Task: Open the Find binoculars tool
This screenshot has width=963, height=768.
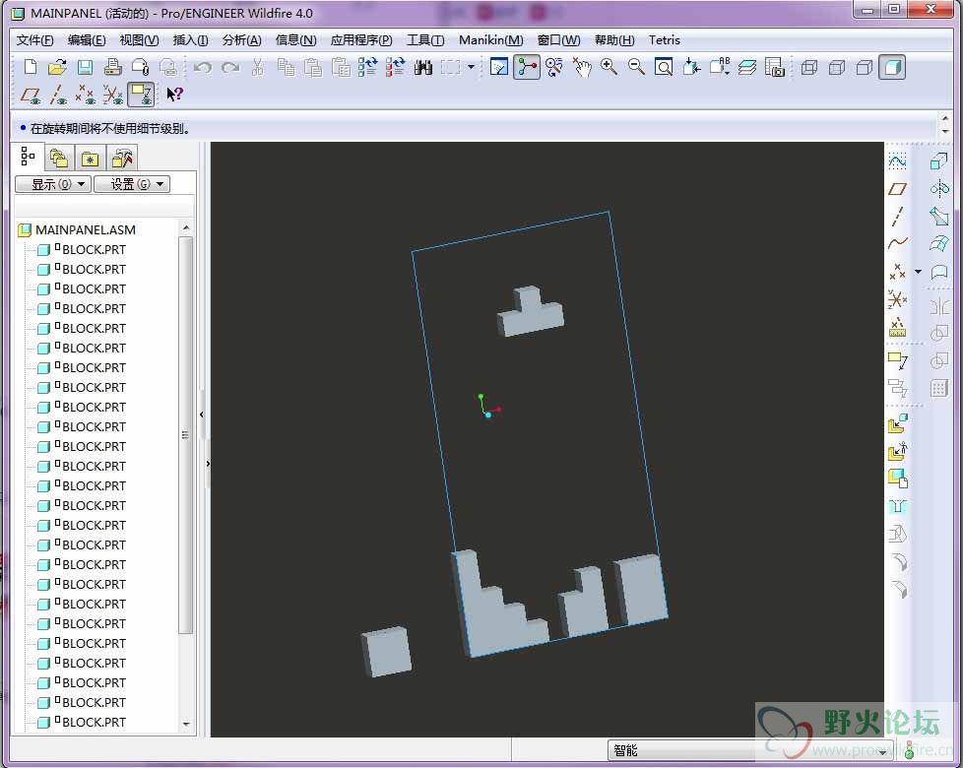Action: (x=423, y=67)
